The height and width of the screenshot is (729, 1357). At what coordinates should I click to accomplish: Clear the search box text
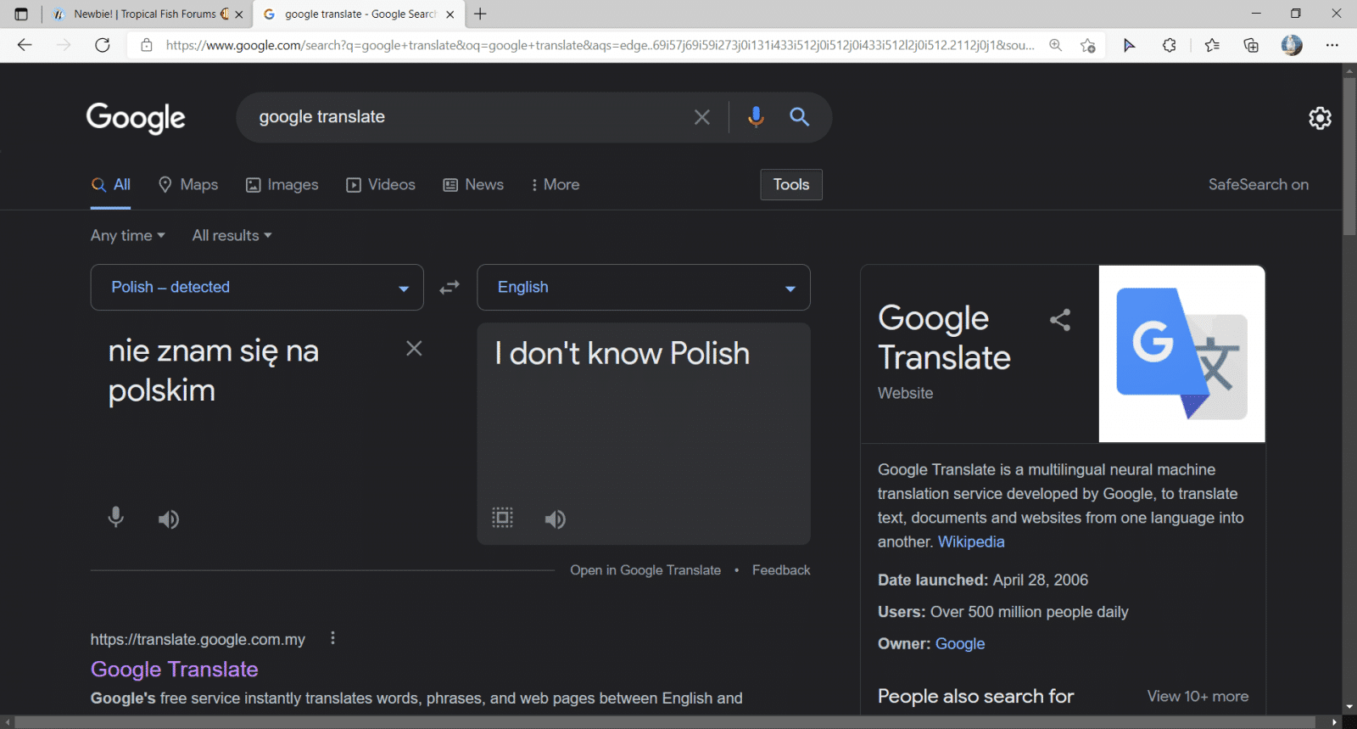(x=701, y=117)
